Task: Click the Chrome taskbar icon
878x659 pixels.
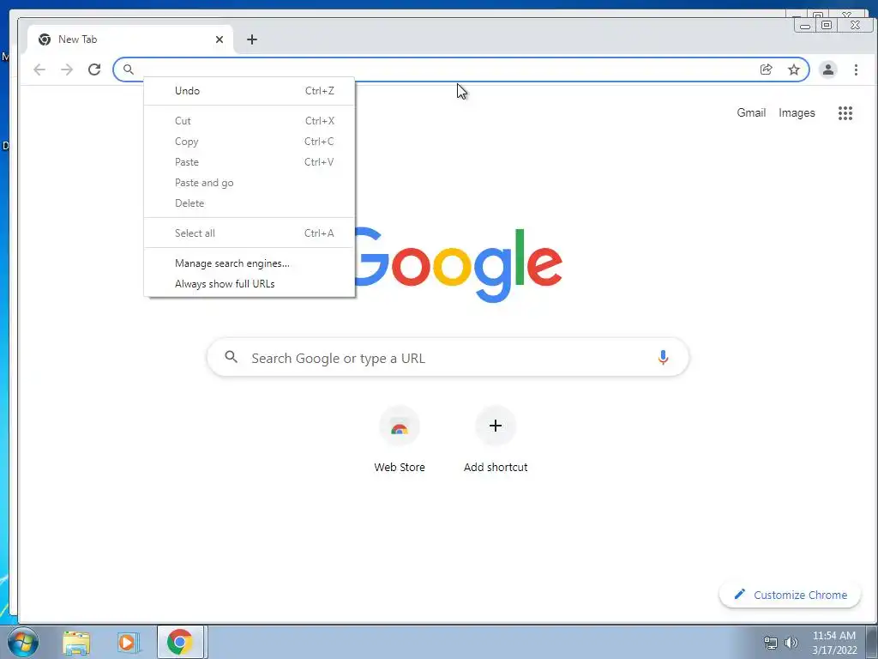Action: [x=180, y=642]
